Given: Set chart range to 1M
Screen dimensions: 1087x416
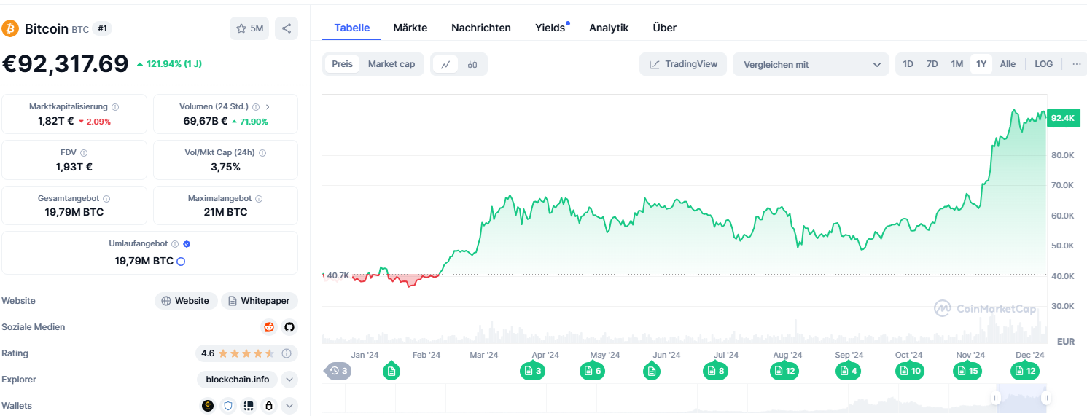Looking at the screenshot, I should [957, 64].
